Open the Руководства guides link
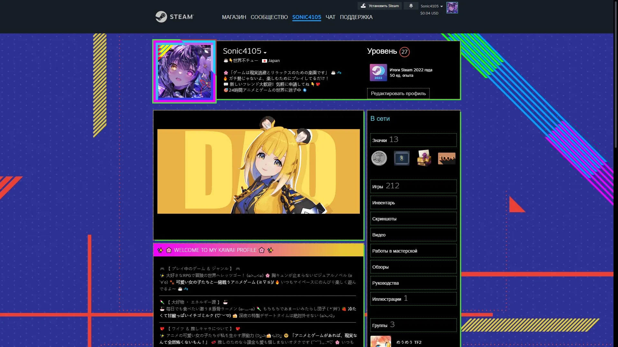Screen dimensions: 618x347 point(413,283)
